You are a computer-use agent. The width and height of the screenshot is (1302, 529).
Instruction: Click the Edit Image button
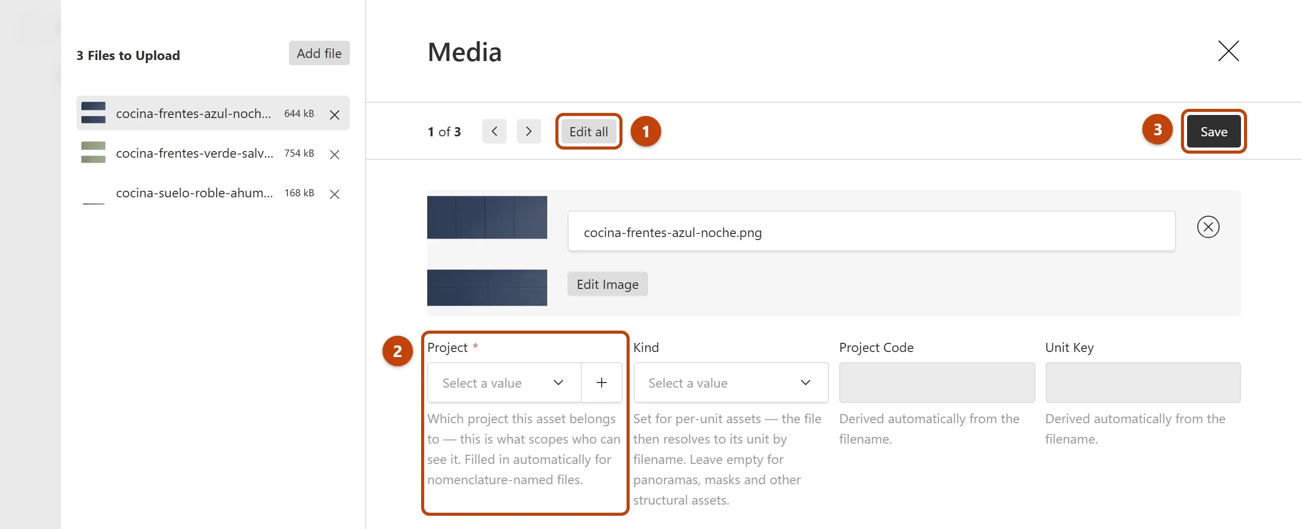[x=607, y=284]
